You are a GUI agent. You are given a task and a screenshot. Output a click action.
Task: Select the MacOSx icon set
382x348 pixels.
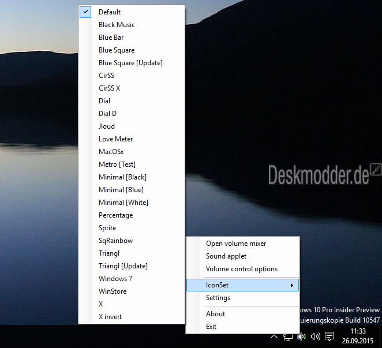(111, 152)
